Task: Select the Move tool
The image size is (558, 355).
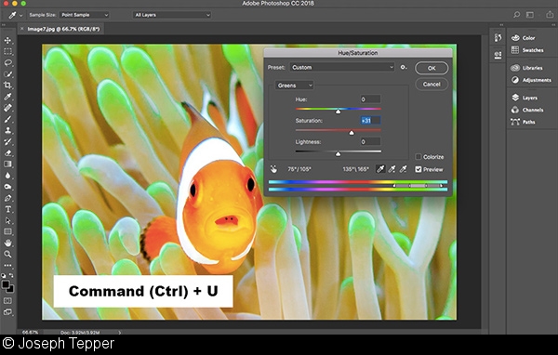Action: pos(7,40)
